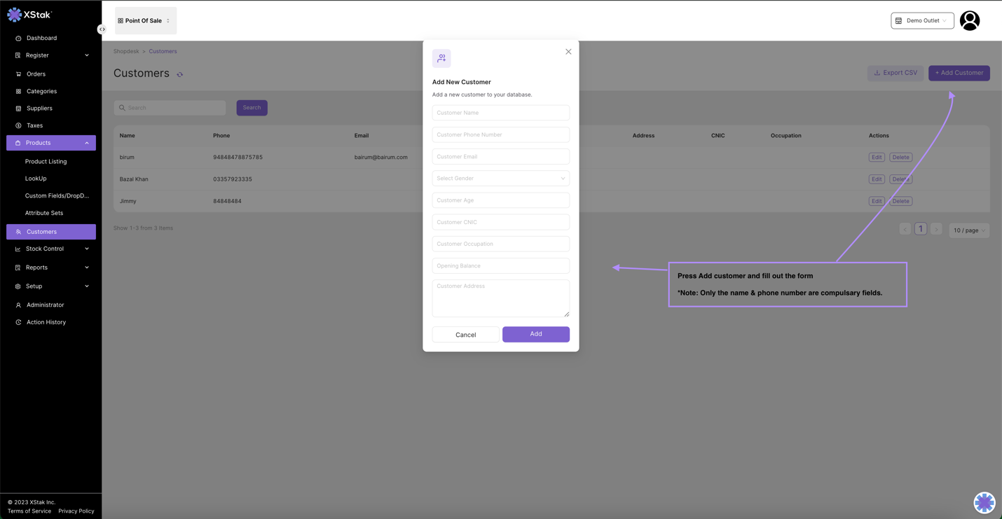Click the Cancel button in dialog
1002x519 pixels.
coord(465,335)
